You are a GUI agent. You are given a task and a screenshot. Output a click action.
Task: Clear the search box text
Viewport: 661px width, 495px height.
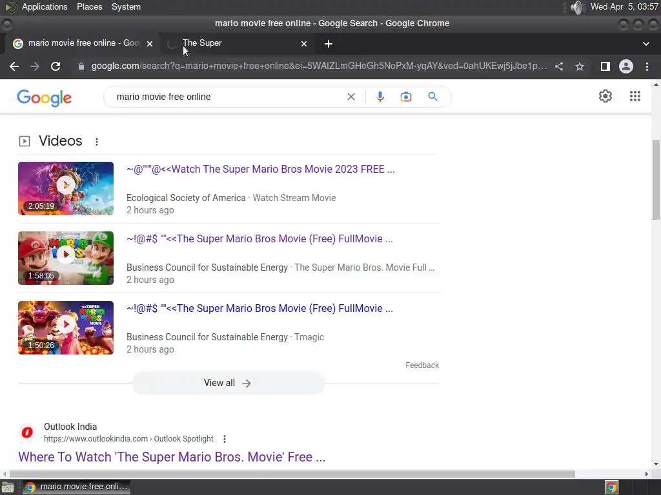pyautogui.click(x=351, y=97)
